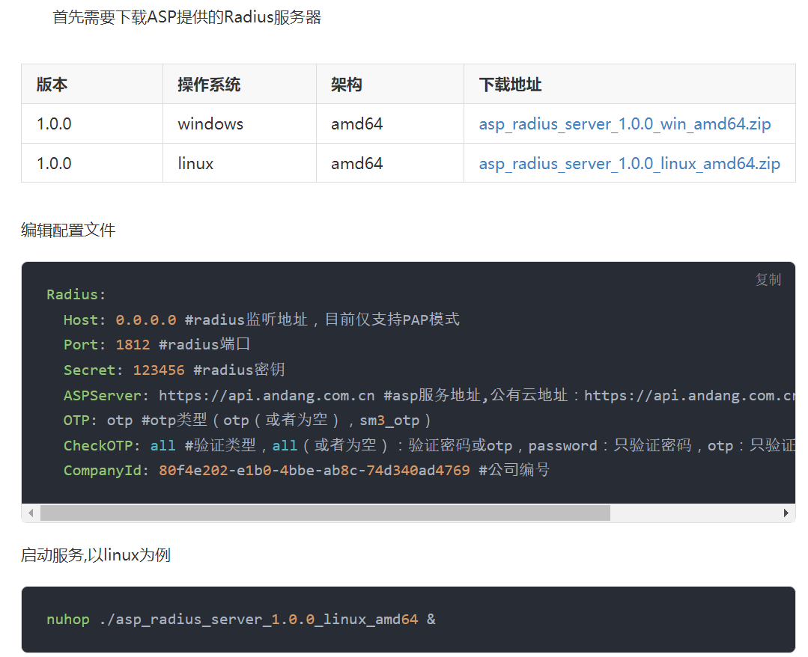Image resolution: width=808 pixels, height=657 pixels.
Task: Click the left arrow of horizontal scrollbar
Action: tap(31, 513)
